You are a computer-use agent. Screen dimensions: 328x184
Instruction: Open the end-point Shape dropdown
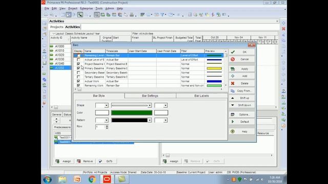[x=166, y=105]
